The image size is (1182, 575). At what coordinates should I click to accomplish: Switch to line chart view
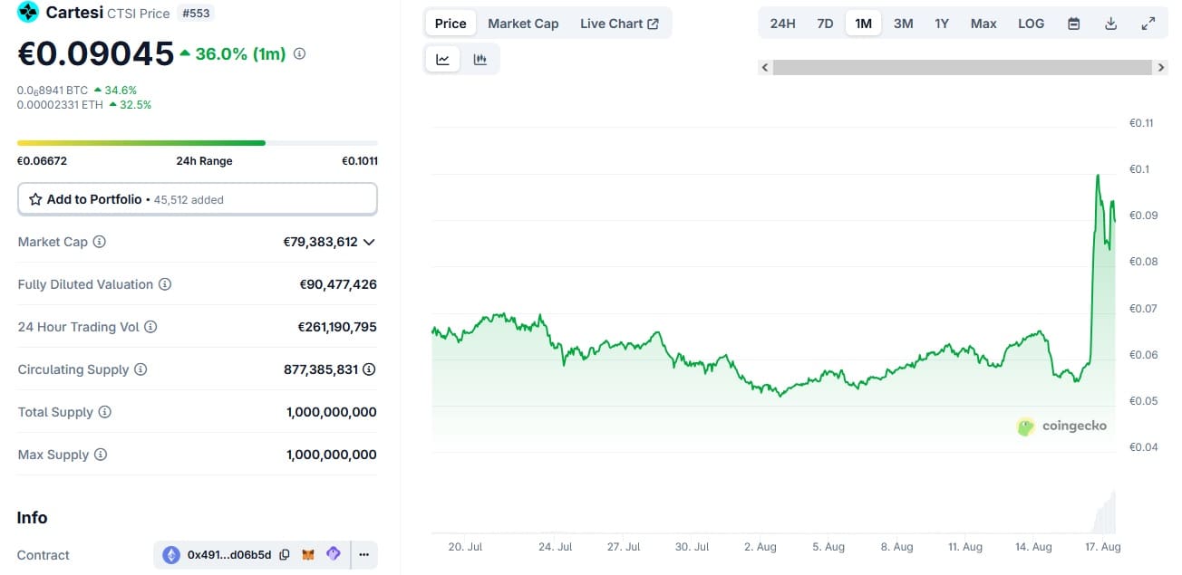coord(442,60)
